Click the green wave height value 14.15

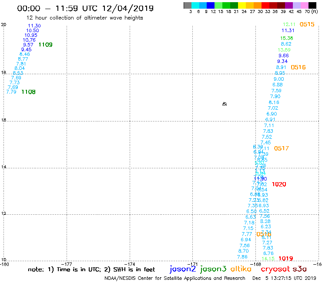pyautogui.click(x=268, y=259)
